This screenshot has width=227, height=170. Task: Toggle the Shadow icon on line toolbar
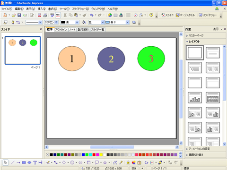coord(134,22)
